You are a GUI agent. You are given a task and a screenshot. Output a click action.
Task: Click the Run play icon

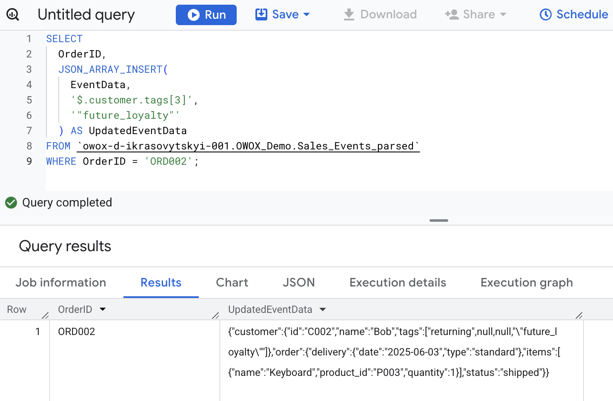(194, 15)
